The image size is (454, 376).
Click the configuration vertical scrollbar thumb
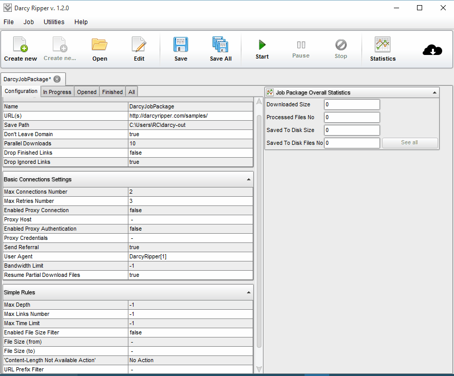click(259, 231)
